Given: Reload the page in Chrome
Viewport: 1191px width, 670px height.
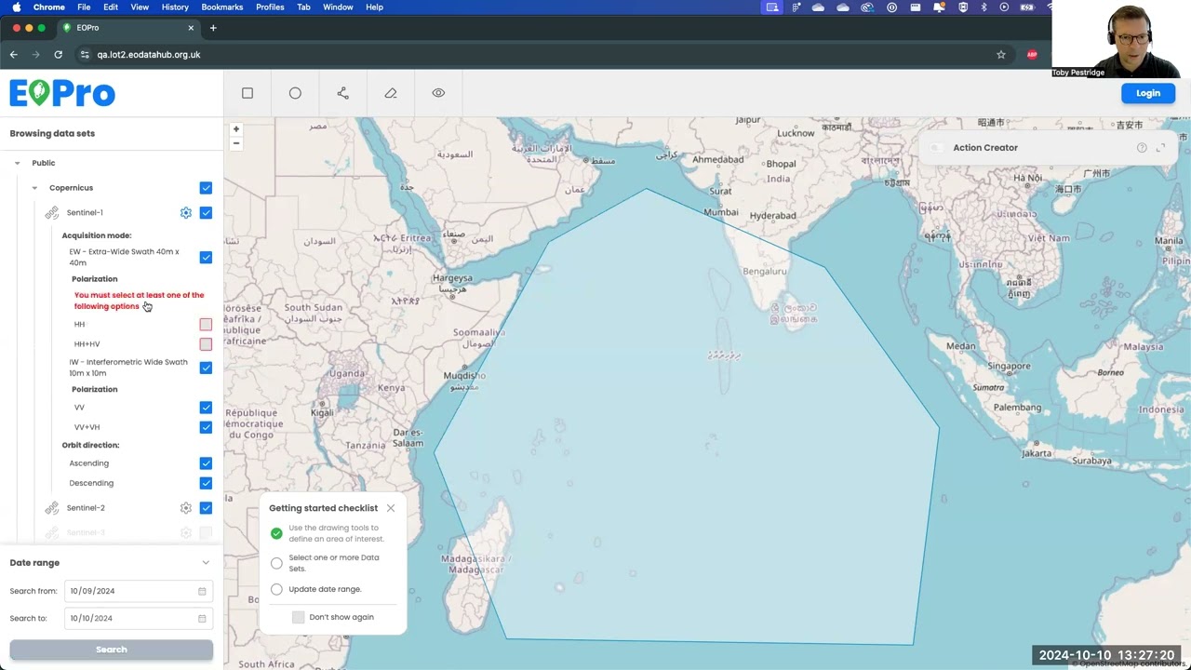Looking at the screenshot, I should pos(58,55).
